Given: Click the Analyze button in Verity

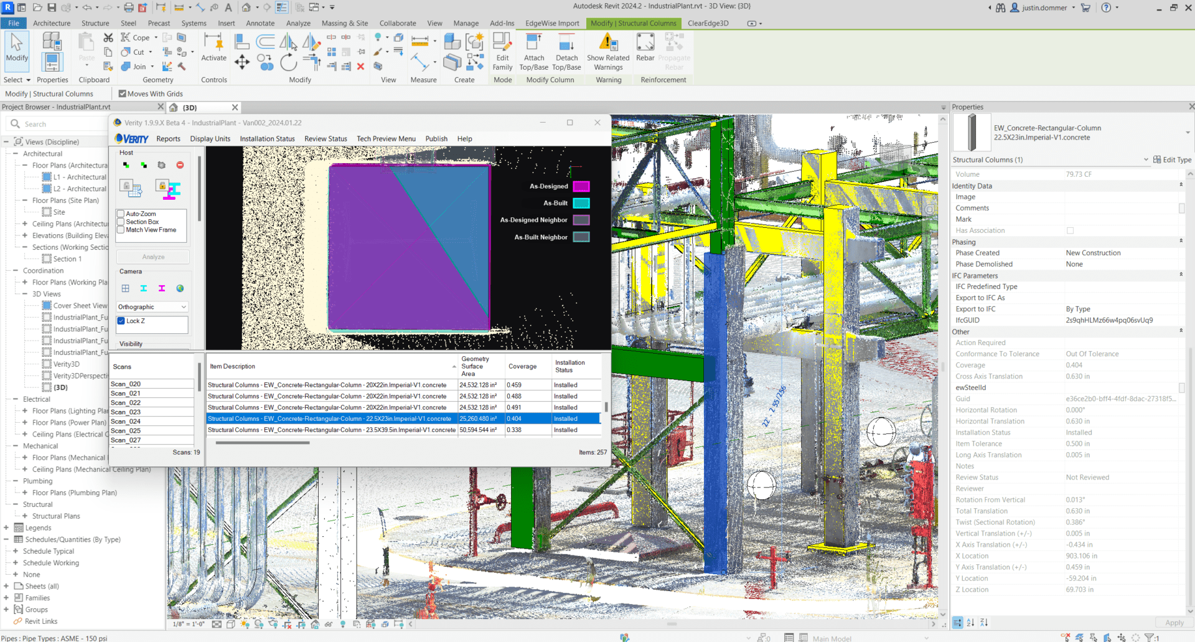Looking at the screenshot, I should [x=152, y=257].
